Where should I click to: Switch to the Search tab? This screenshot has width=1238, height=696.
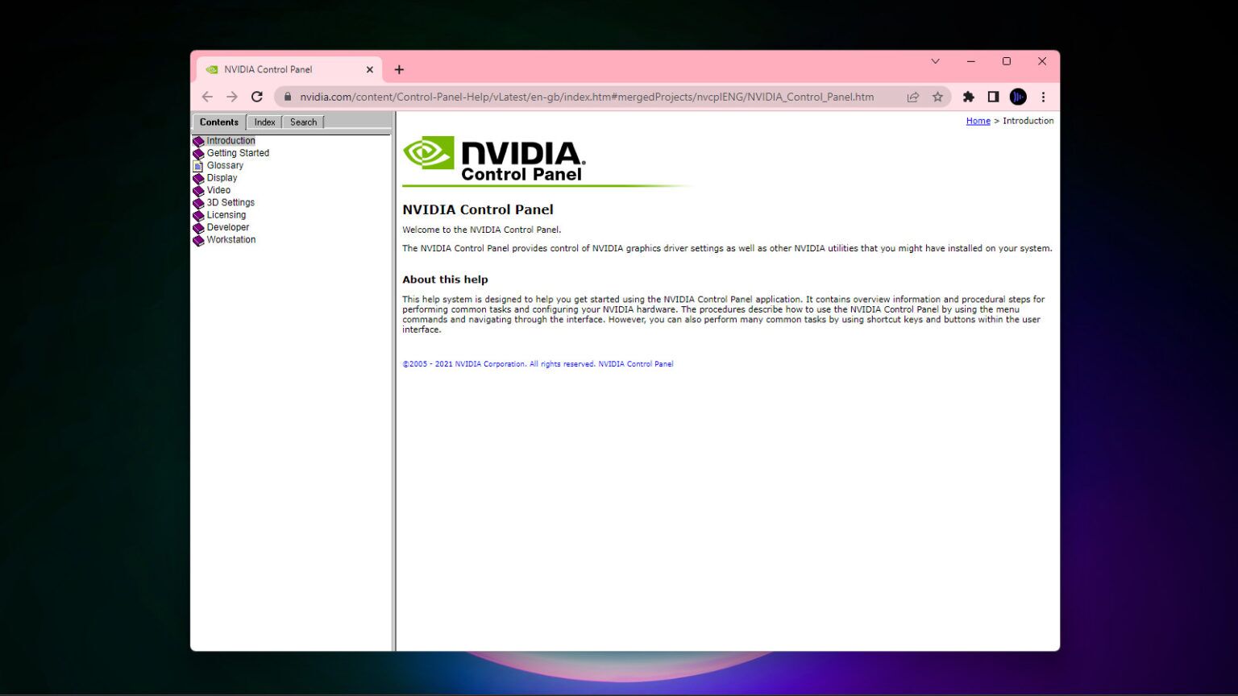pos(302,122)
